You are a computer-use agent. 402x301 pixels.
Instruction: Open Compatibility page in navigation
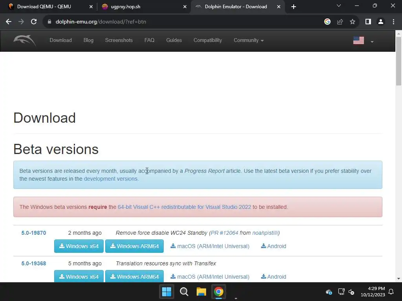(208, 40)
